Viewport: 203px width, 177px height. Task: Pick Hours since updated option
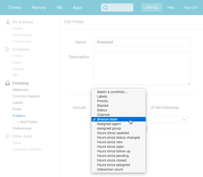113,133
